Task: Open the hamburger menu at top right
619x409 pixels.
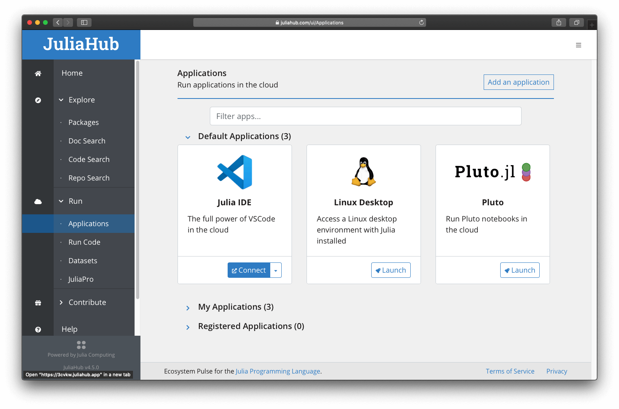Action: [578, 45]
